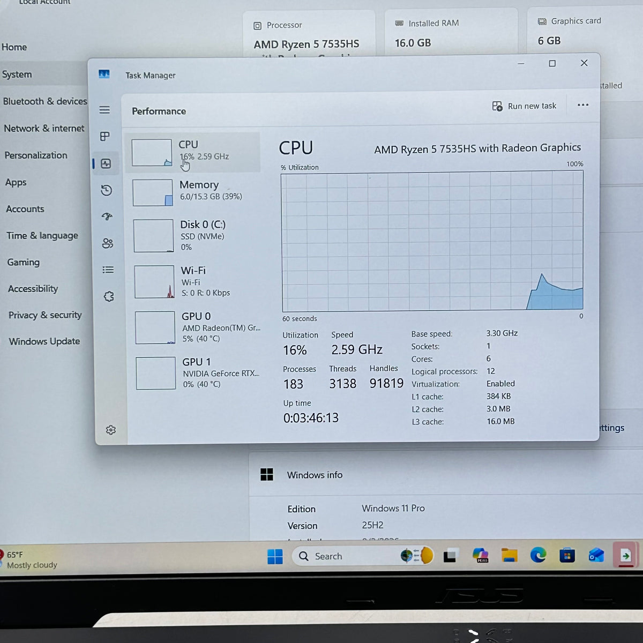Open Windows Update in Settings
Viewport: 643px width, 643px height.
(44, 341)
